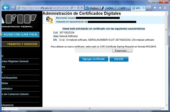
Task: Open the Aduaneros sidebar link
Action: 8,105
